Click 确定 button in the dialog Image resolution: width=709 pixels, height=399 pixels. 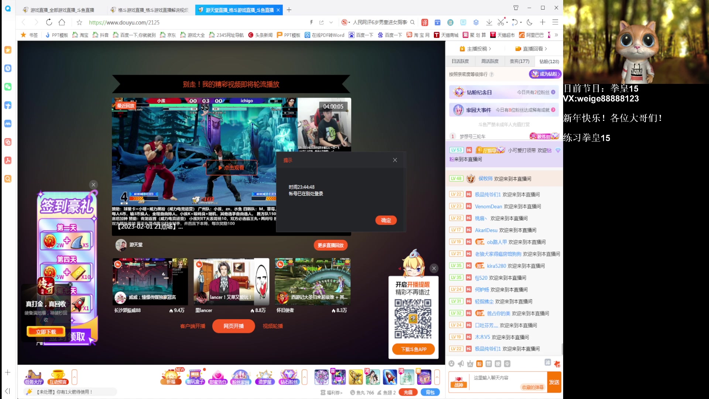tap(386, 221)
